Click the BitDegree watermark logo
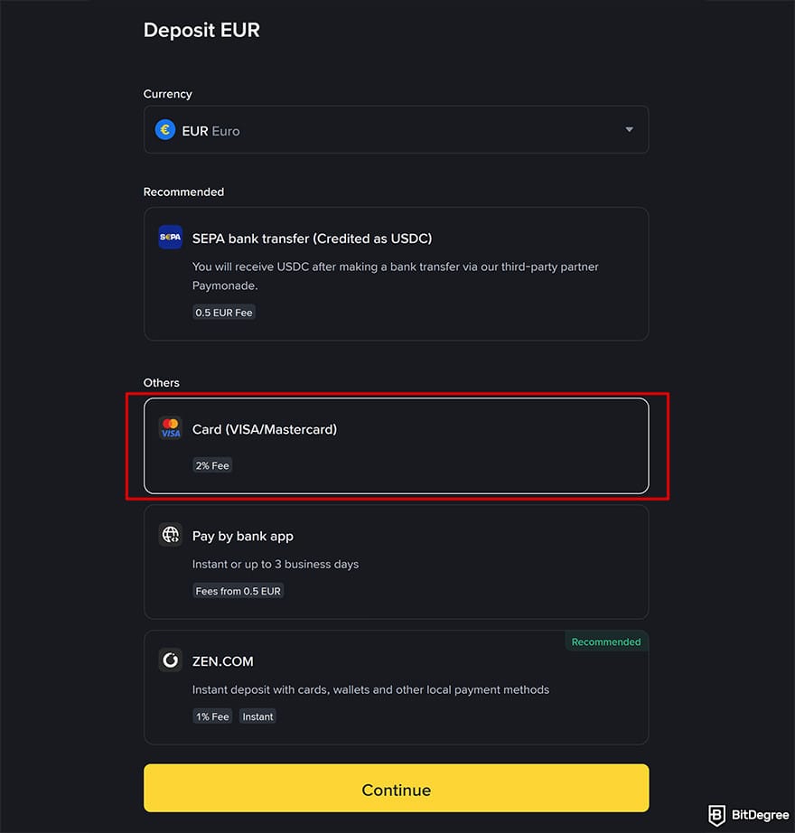 click(748, 815)
